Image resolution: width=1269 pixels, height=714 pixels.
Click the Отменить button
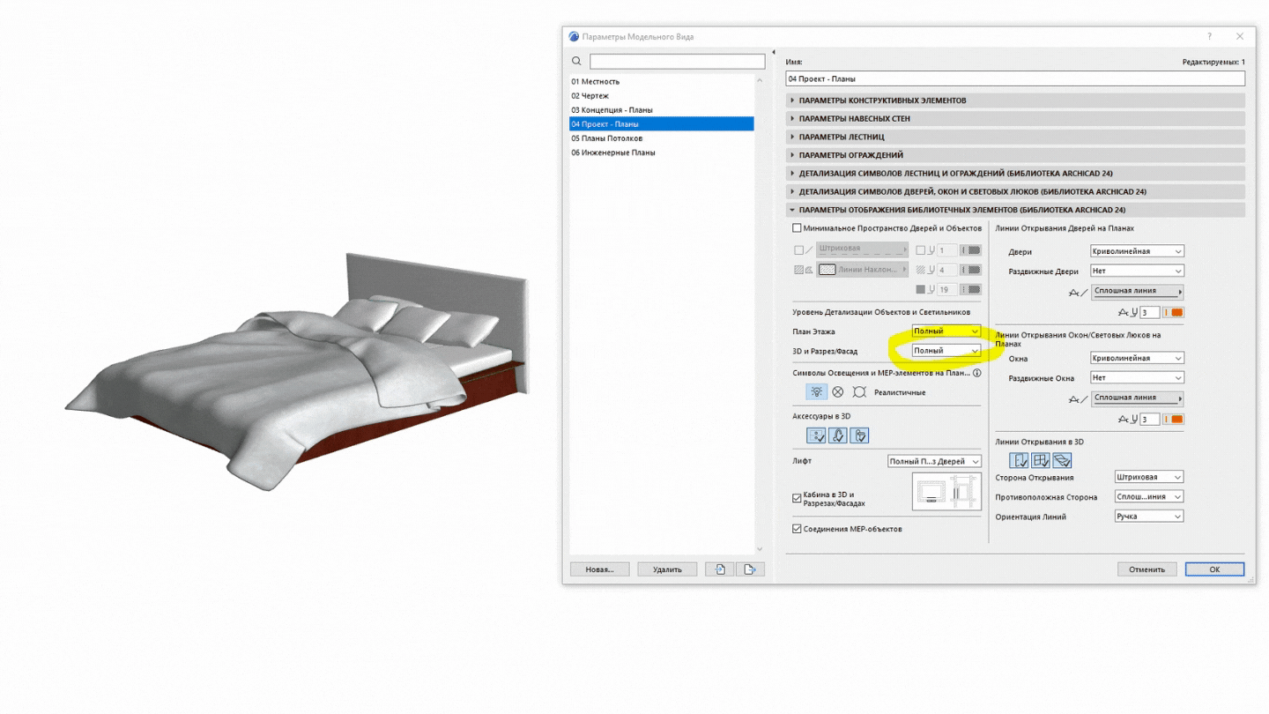click(1147, 569)
